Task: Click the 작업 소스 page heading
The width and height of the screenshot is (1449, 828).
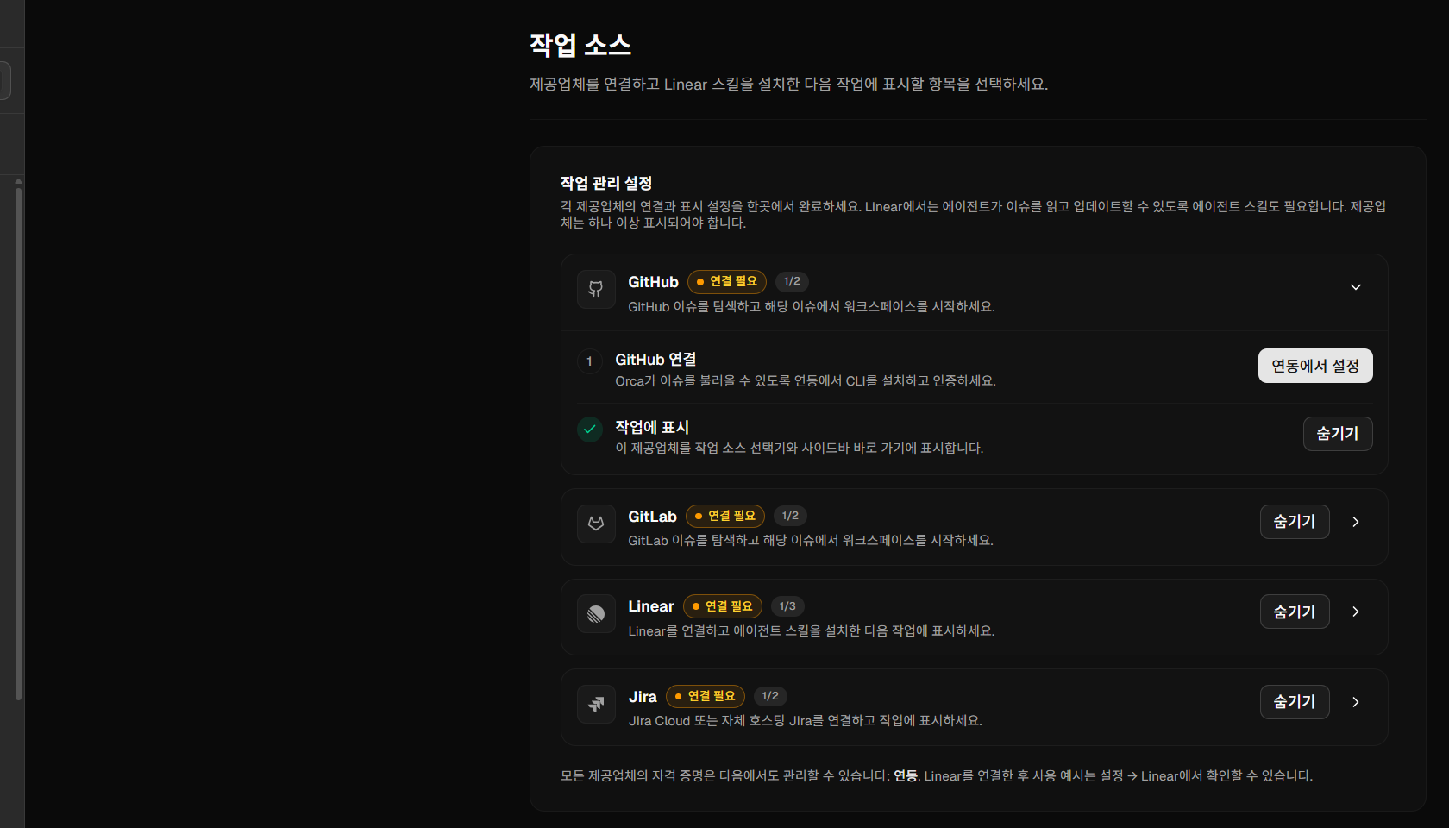Action: click(580, 45)
